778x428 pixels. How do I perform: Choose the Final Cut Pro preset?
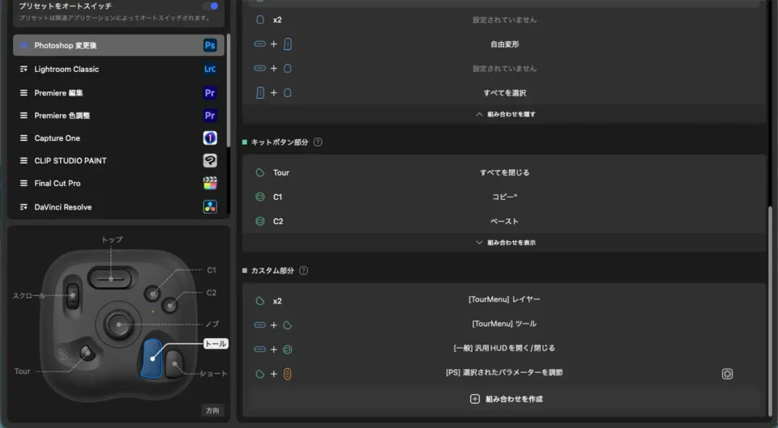coord(118,184)
